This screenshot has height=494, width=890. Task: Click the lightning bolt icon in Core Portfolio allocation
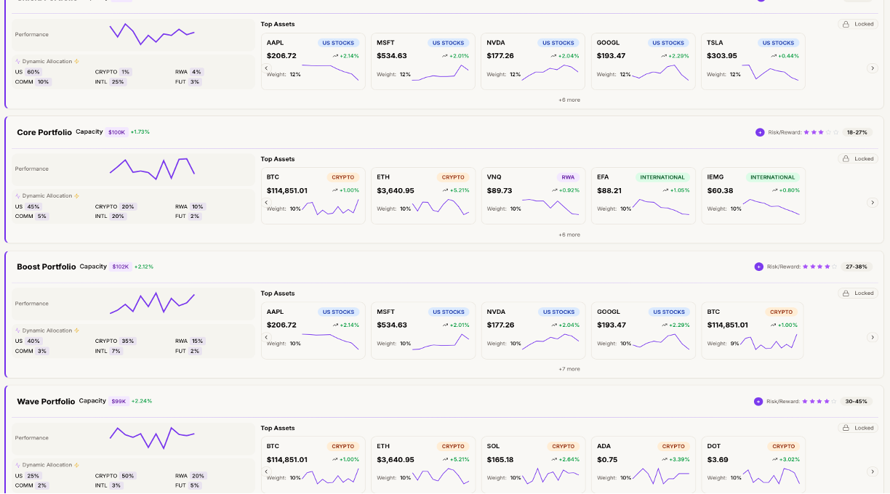76,196
